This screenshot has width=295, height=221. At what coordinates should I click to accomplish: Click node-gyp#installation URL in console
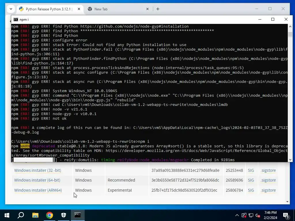click(134, 26)
